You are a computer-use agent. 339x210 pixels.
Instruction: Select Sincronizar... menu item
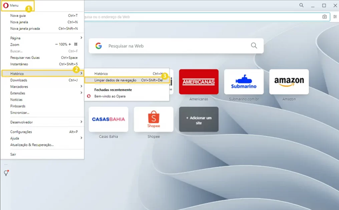(x=42, y=112)
